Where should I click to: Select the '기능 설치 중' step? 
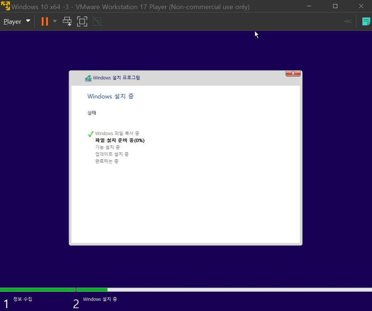107,147
